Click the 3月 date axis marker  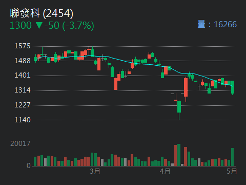click(x=95, y=171)
